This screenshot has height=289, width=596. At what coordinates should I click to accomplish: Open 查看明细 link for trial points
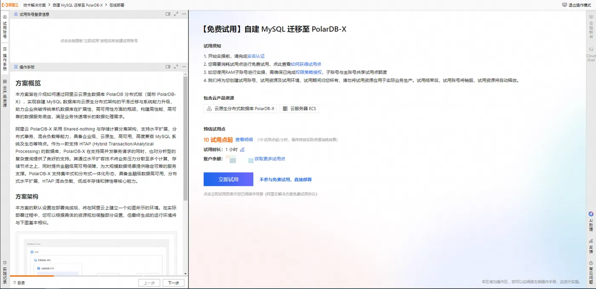[x=244, y=139]
